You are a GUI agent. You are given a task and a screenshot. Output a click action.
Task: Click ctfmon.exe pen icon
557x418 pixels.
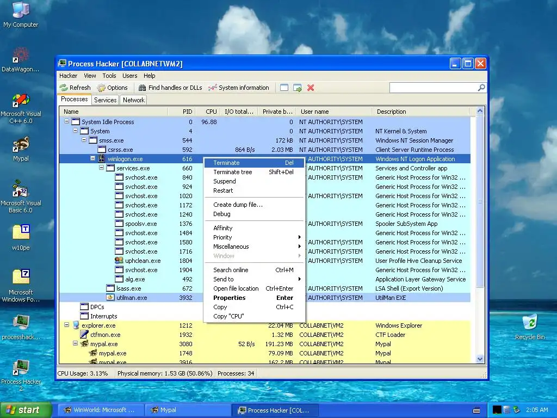pos(84,334)
